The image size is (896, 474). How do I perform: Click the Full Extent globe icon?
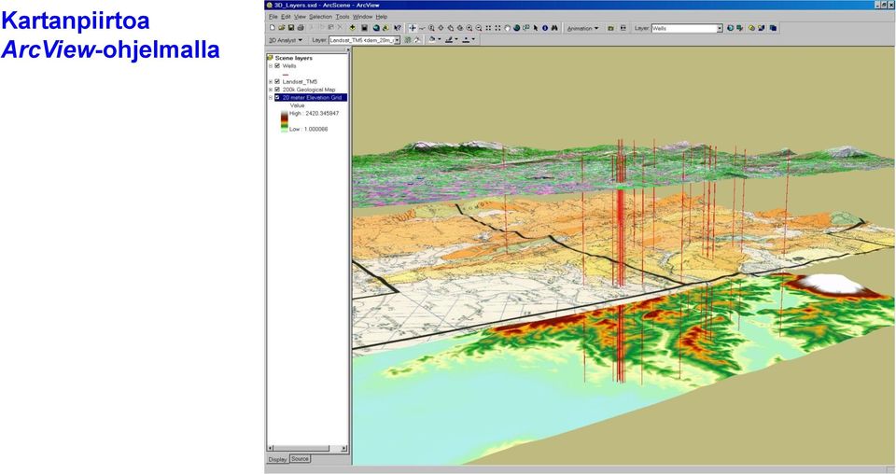click(516, 27)
